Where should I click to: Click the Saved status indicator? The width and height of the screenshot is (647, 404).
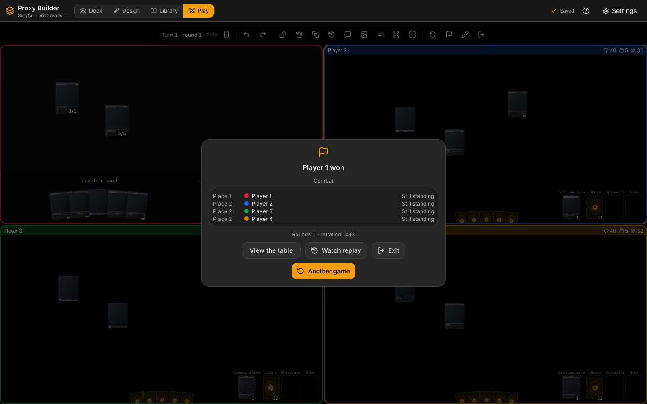pyautogui.click(x=563, y=11)
